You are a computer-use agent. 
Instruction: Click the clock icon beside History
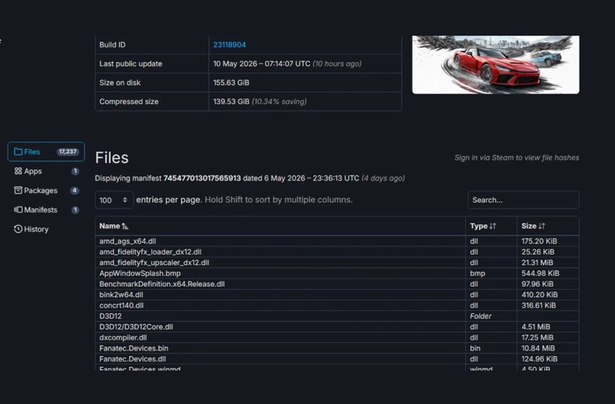point(18,229)
